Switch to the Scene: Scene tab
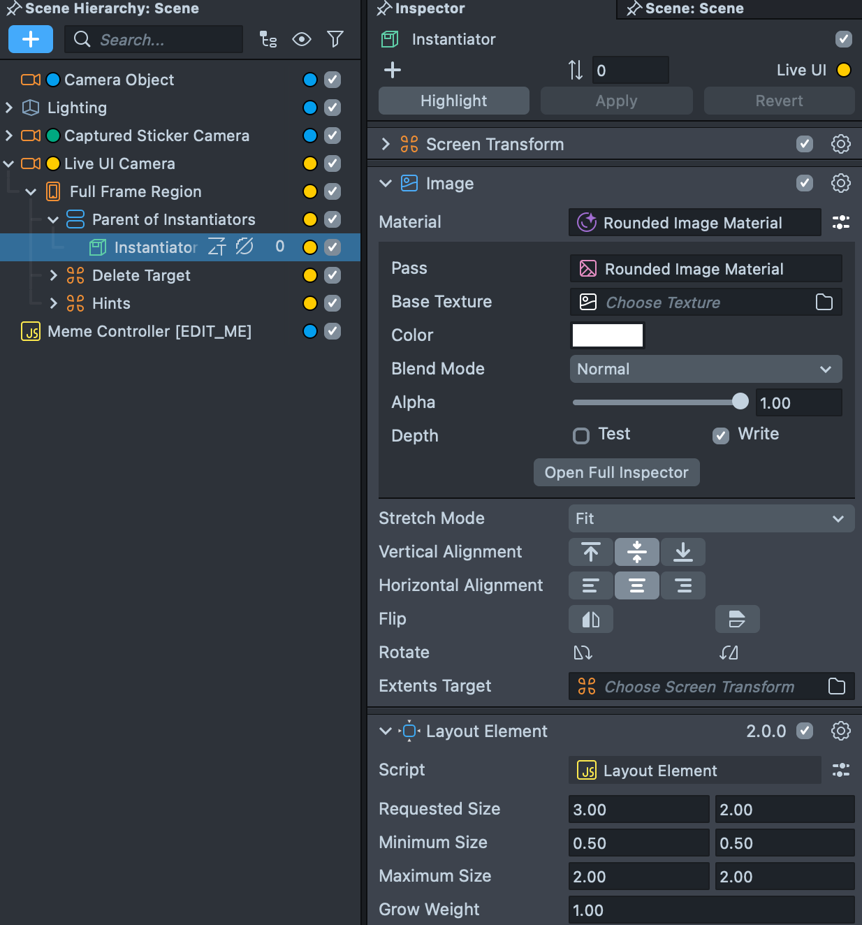The height and width of the screenshot is (925, 862). [x=694, y=8]
